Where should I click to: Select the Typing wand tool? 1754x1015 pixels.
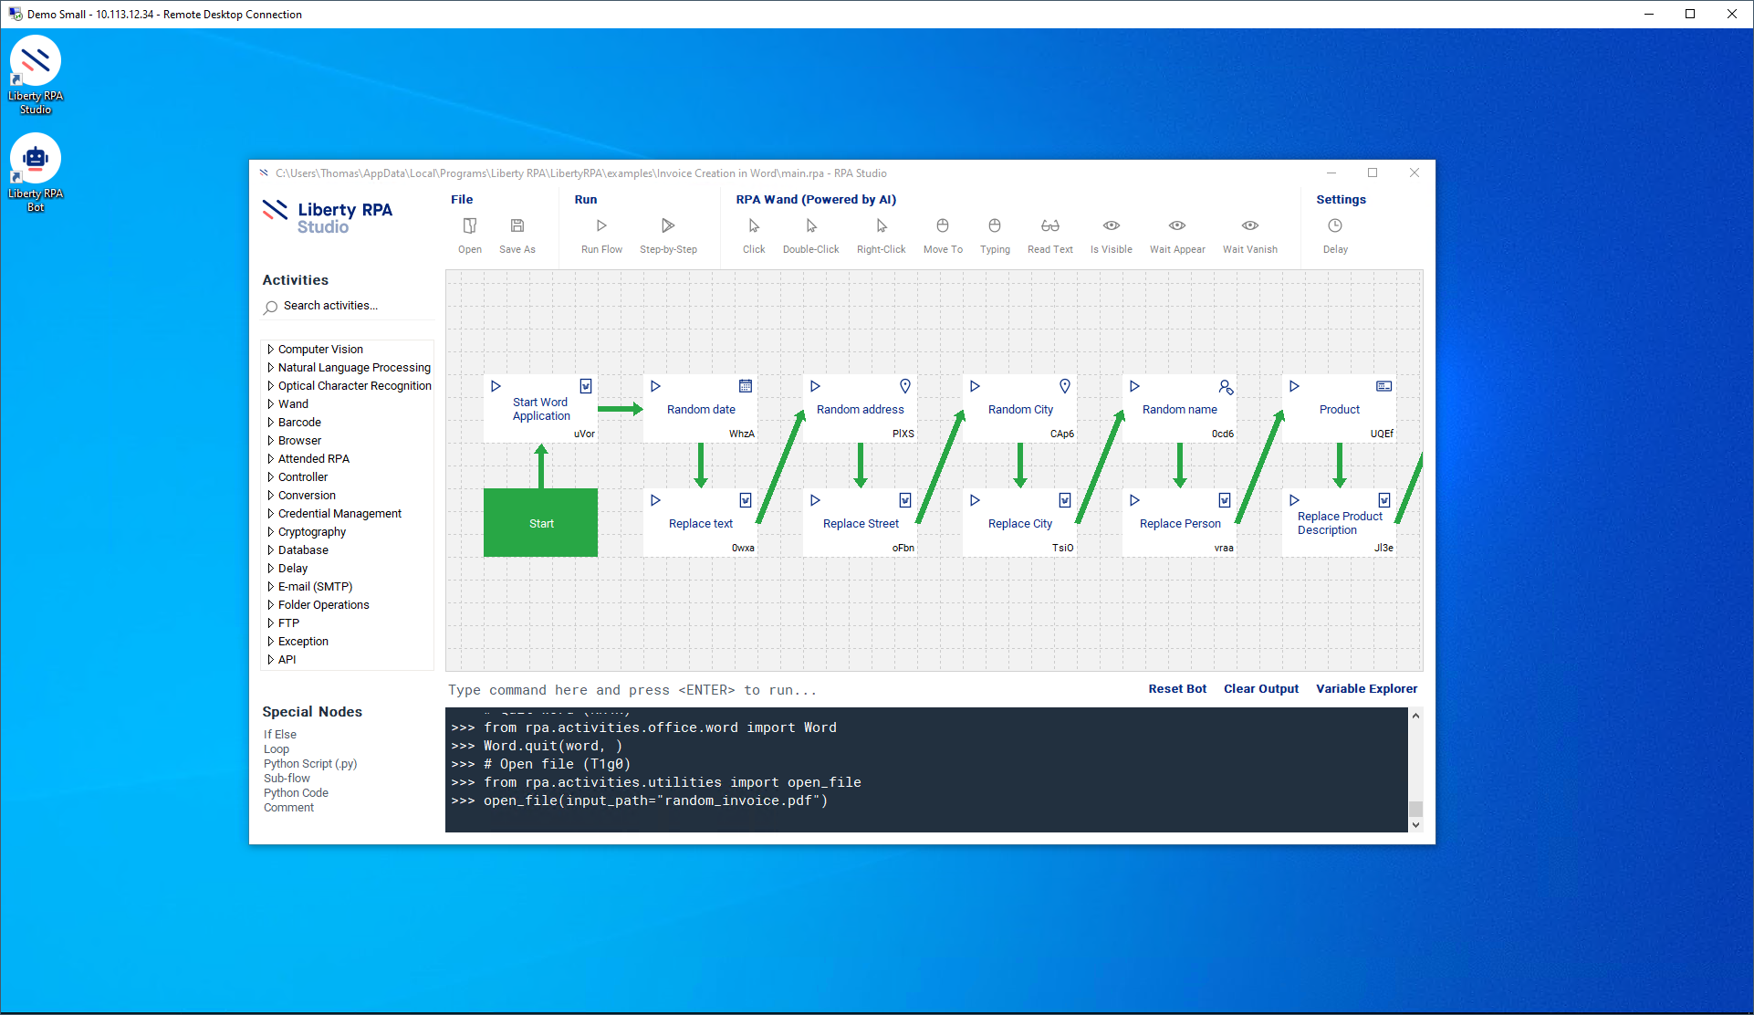[x=995, y=226]
